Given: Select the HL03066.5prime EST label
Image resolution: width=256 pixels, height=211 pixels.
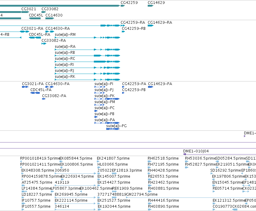Looking at the screenshot, I should 113,164.
